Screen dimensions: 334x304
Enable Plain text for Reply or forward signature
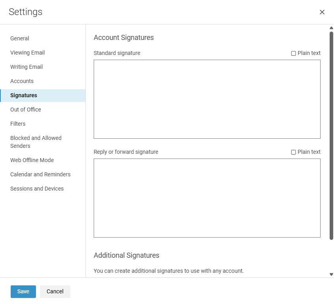point(293,152)
